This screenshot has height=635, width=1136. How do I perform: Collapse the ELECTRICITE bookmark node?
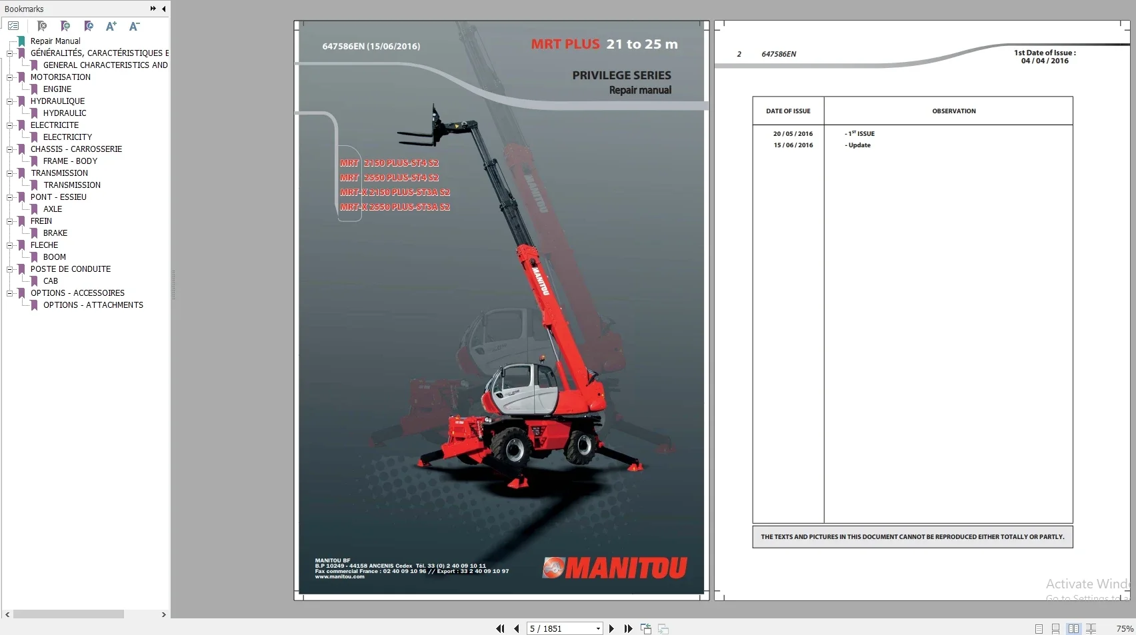[x=9, y=125]
